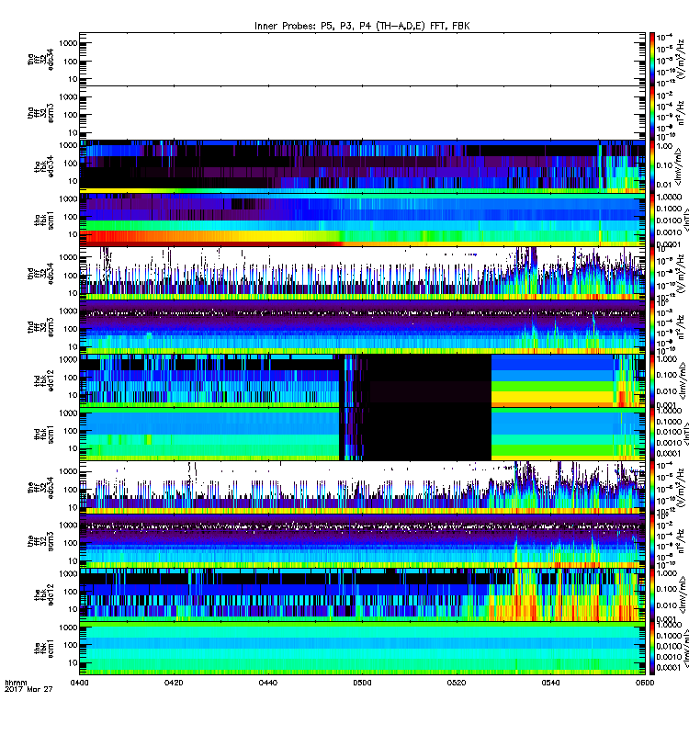
Task: Click the 'the fff 32 edc34' panel label
Action: (x=40, y=488)
